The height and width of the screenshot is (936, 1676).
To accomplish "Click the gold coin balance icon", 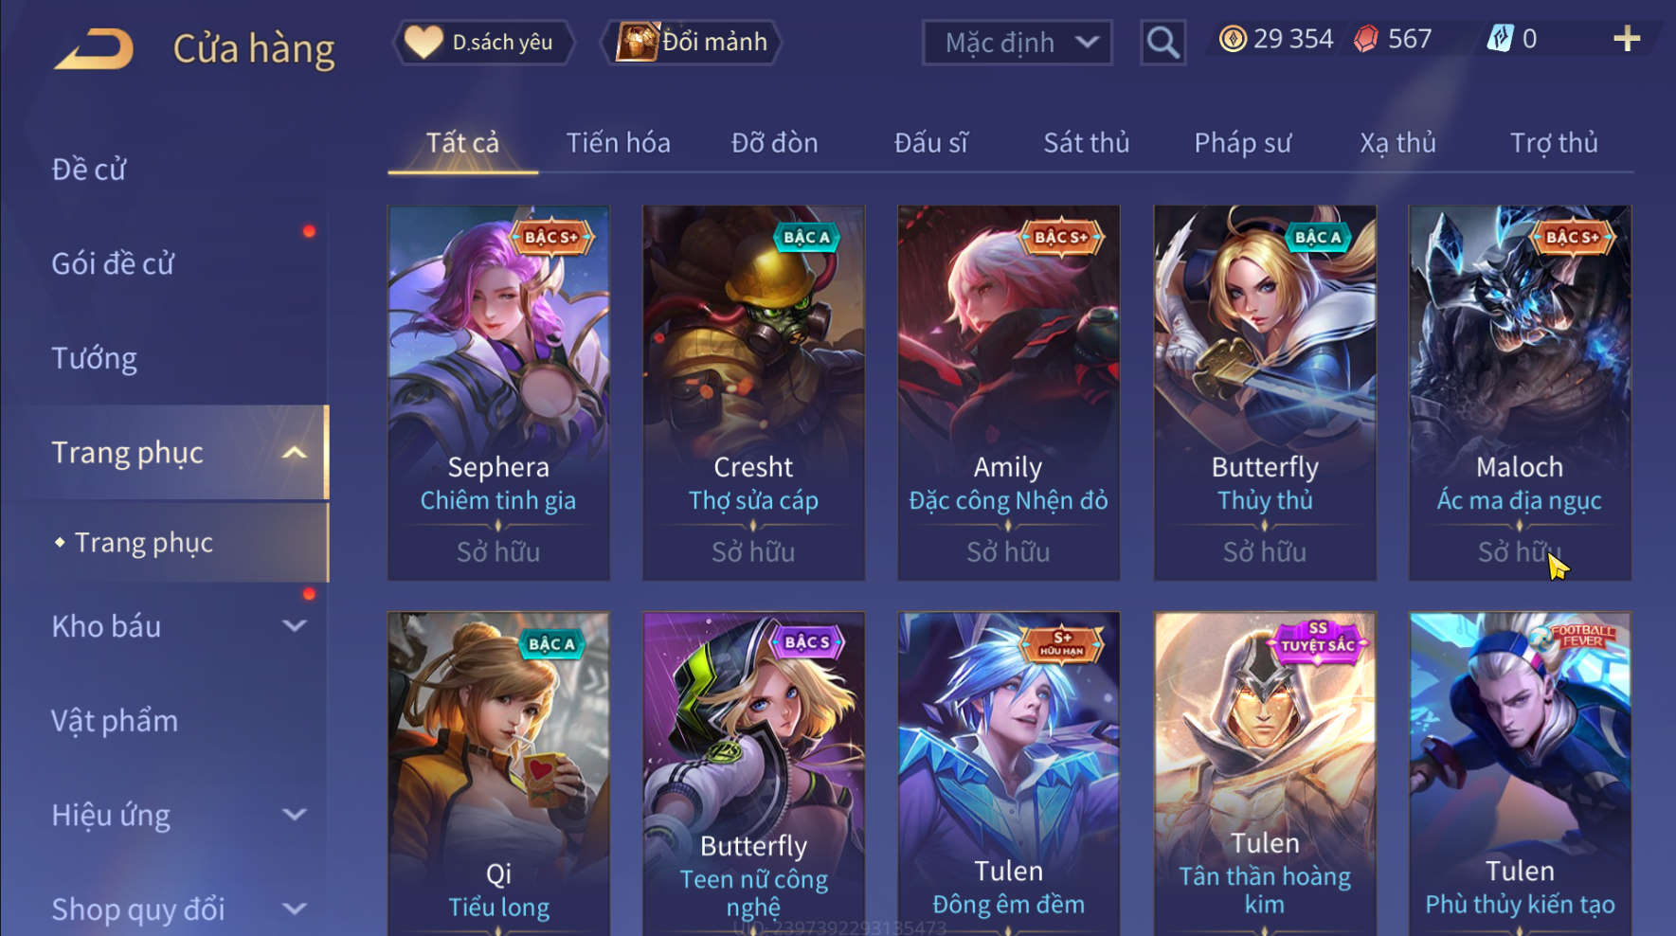I will pyautogui.click(x=1232, y=39).
